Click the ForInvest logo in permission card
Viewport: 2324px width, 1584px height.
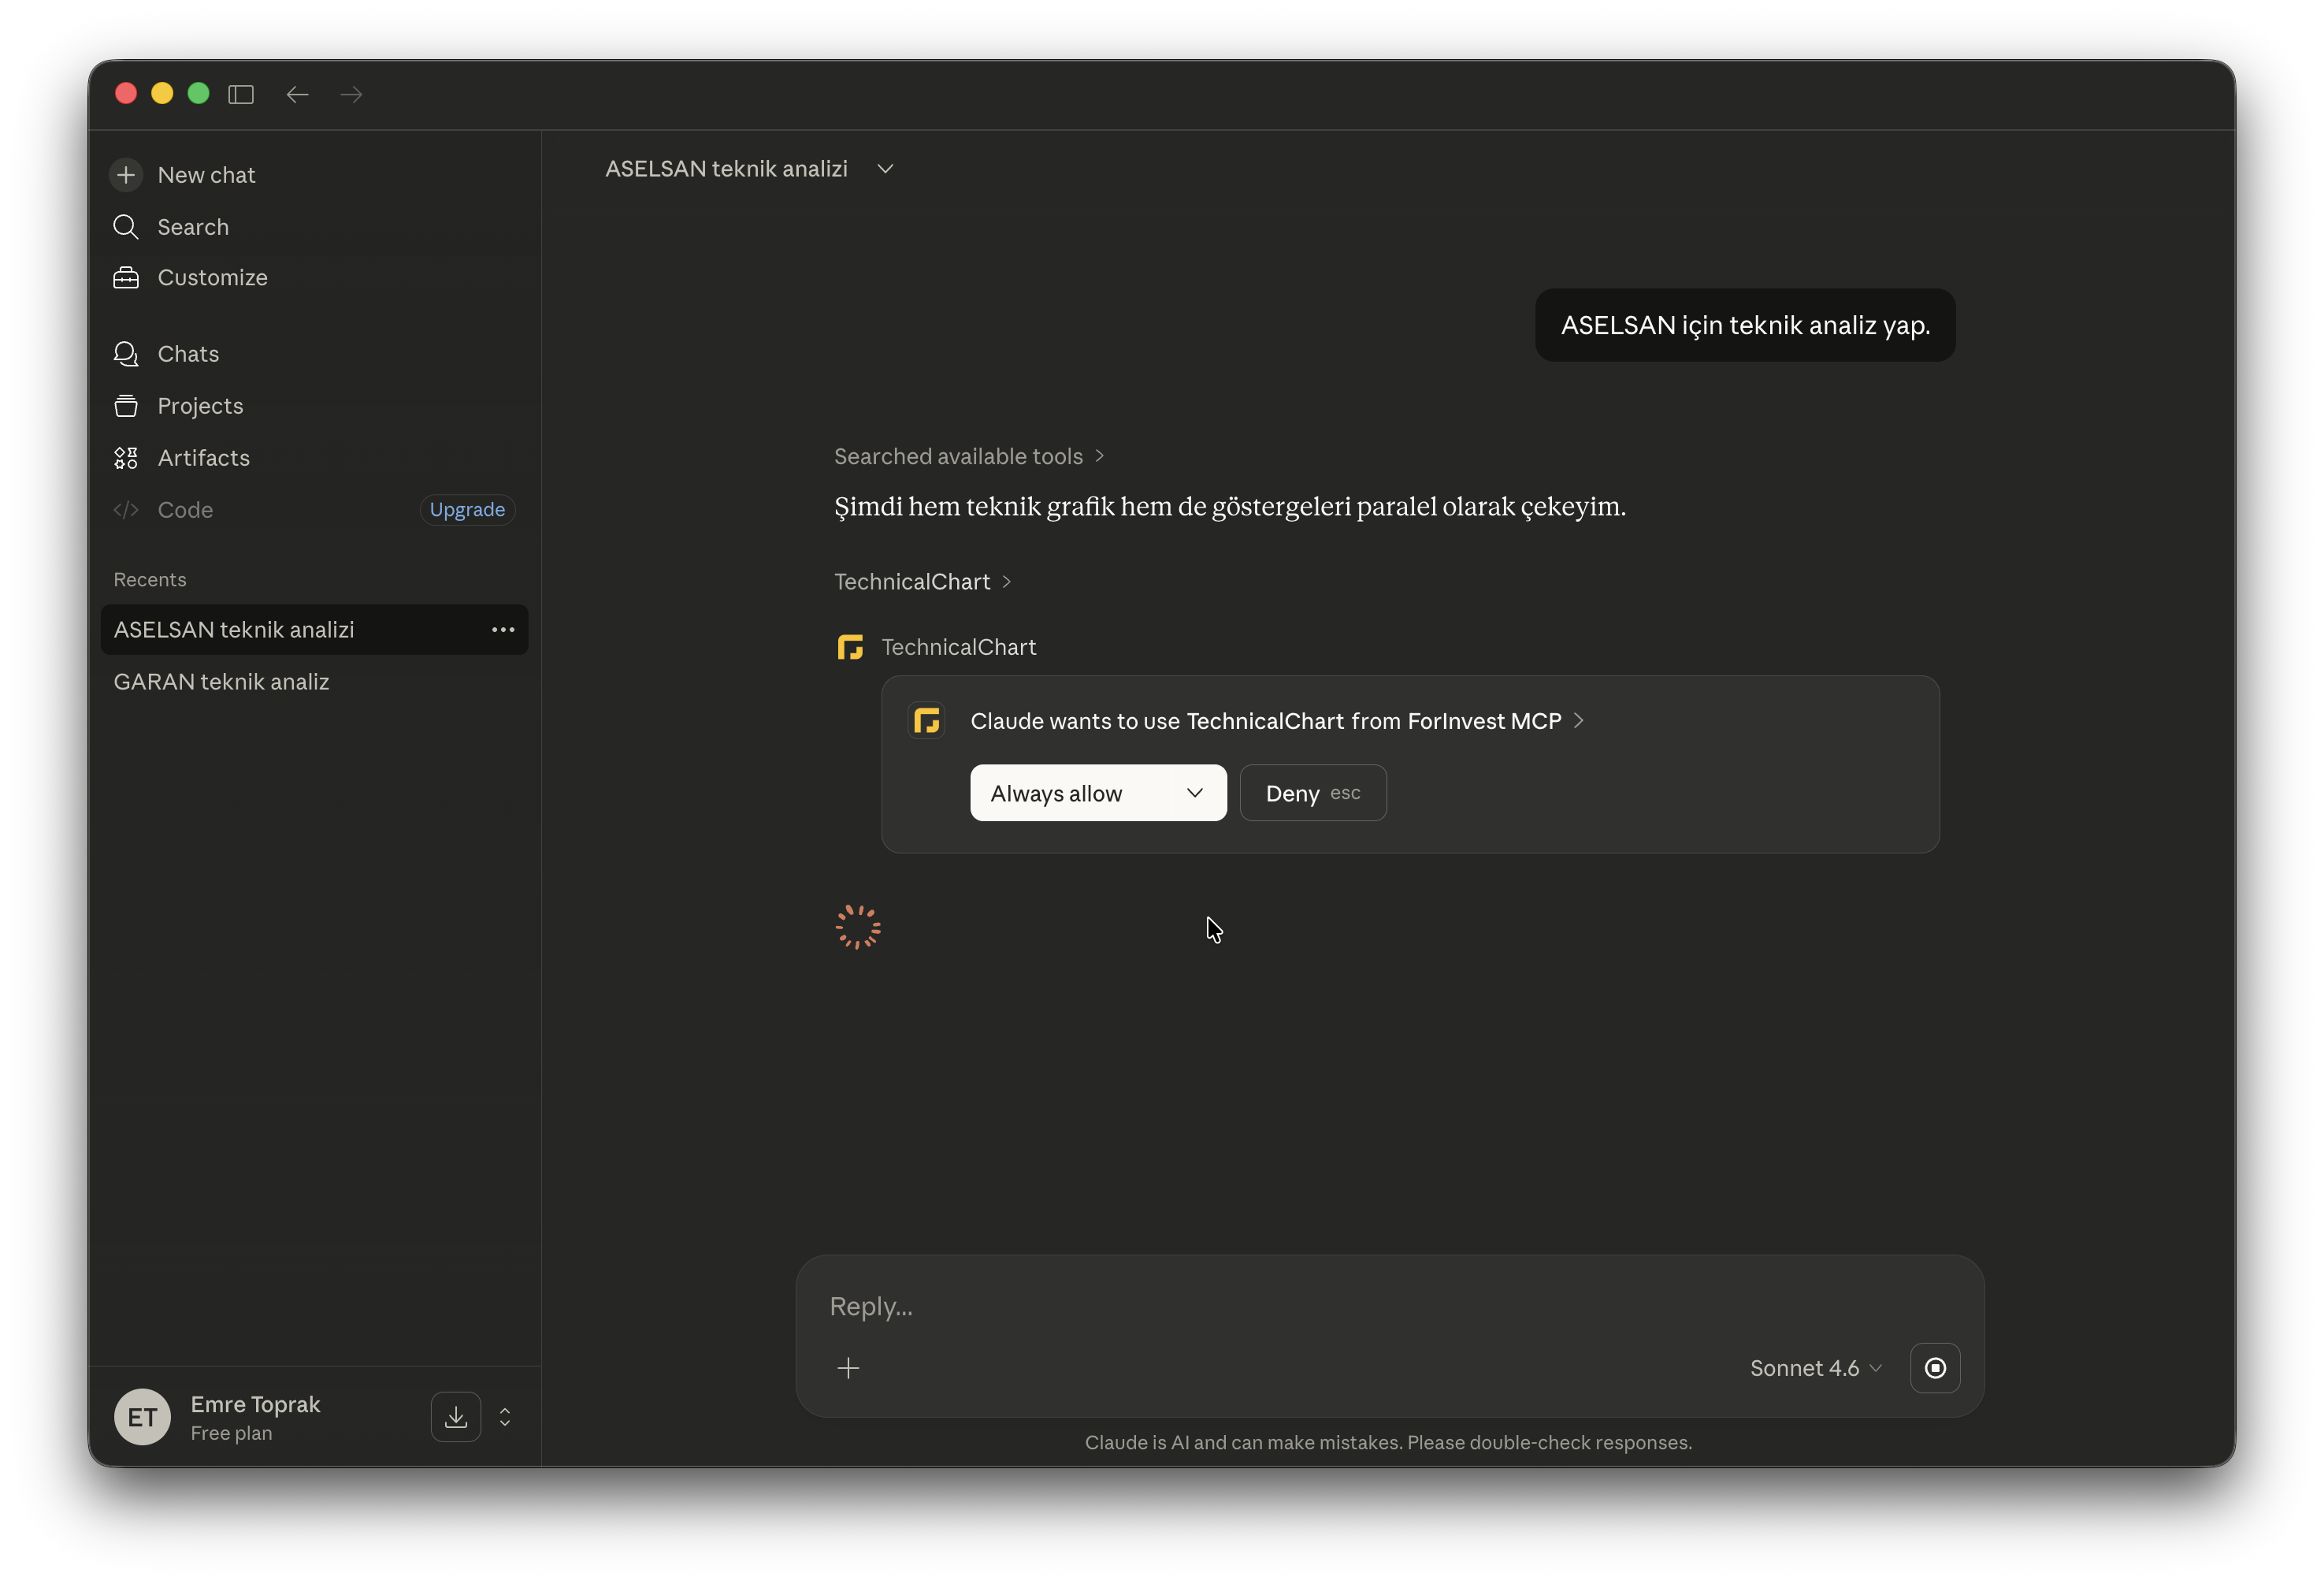click(x=927, y=720)
